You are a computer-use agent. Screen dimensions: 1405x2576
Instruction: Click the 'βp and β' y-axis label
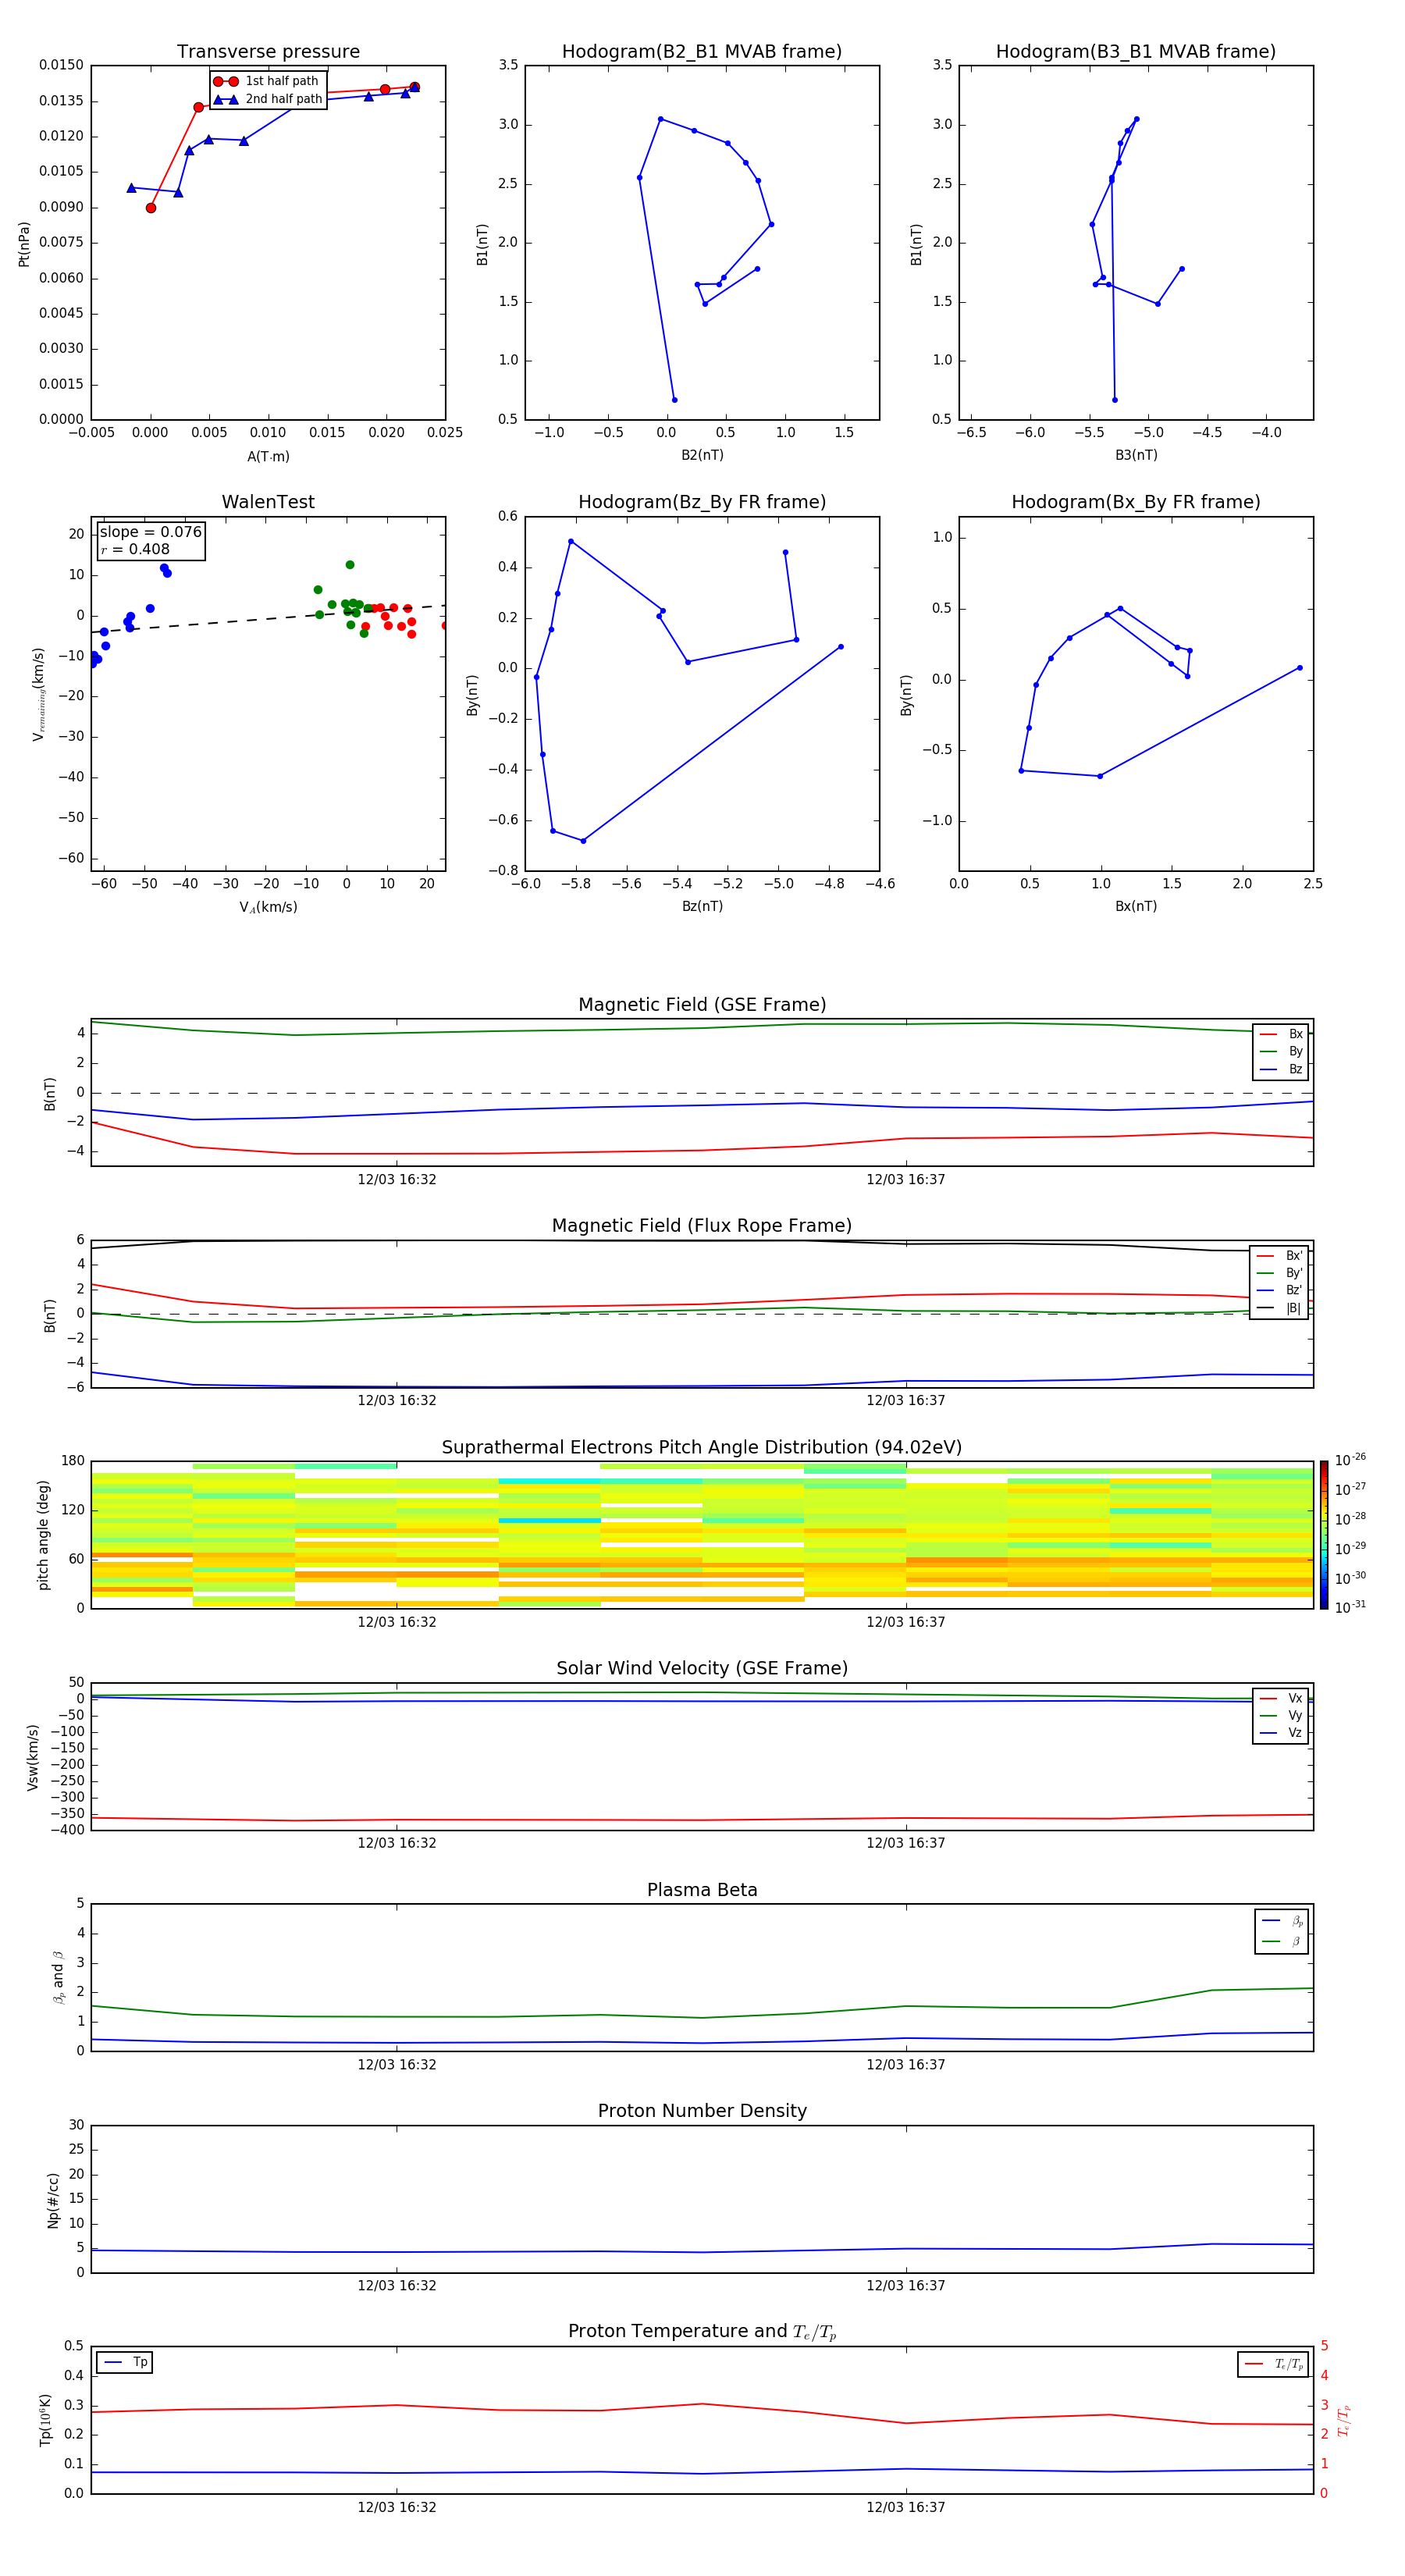point(58,1978)
